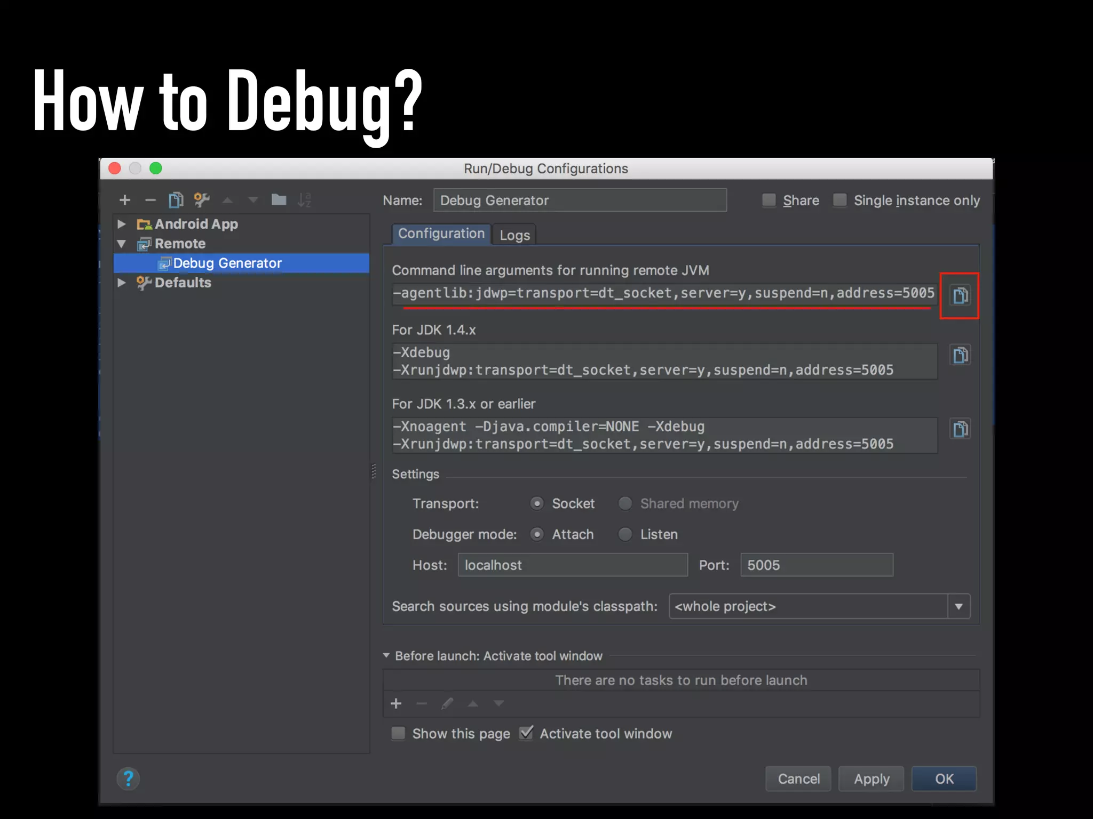Screen dimensions: 1093x819
Task: Copy JDK 1.3.x or earlier arguments
Action: click(x=960, y=429)
